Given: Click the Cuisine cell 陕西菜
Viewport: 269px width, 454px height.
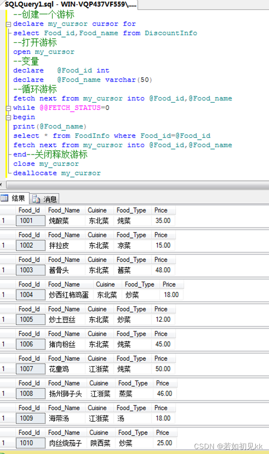Looking at the screenshot, I should pyautogui.click(x=101, y=443).
